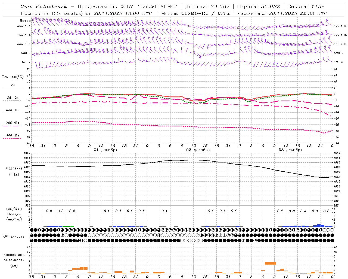Screen dimensions: 348x279
Task: Click the Осадки precipitation label
Action: pyautogui.click(x=14, y=214)
